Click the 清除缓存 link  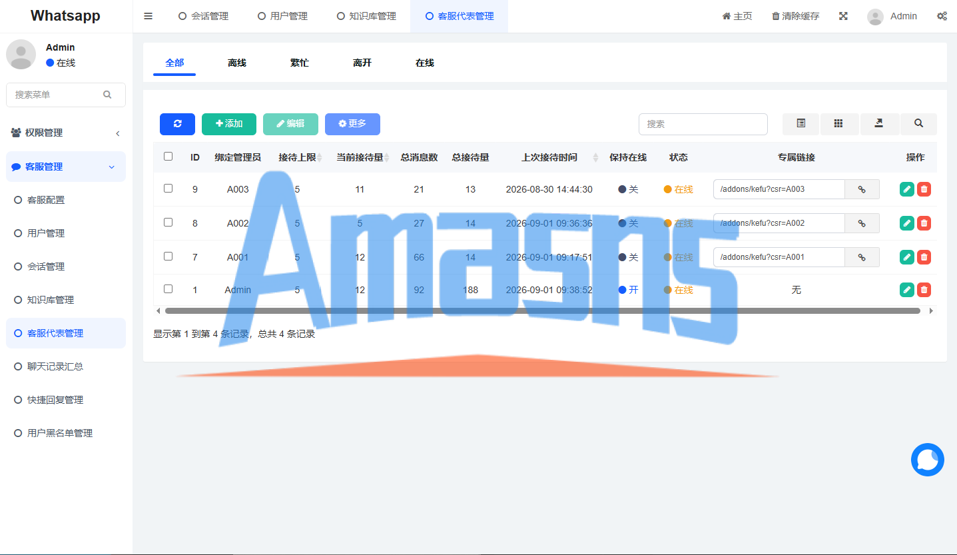coord(796,16)
